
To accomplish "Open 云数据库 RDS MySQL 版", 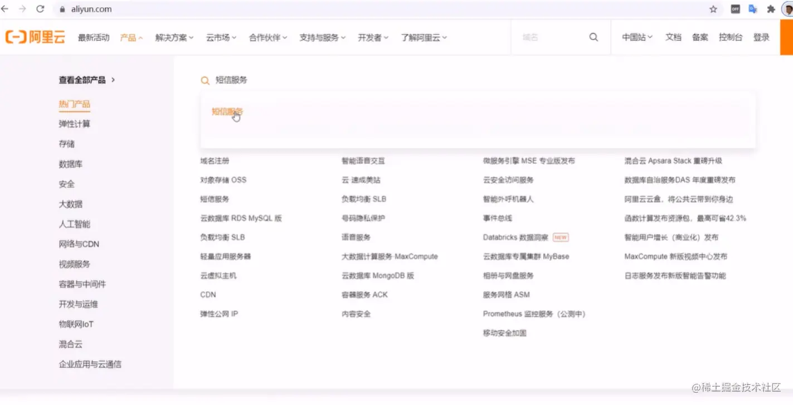I will coord(241,218).
